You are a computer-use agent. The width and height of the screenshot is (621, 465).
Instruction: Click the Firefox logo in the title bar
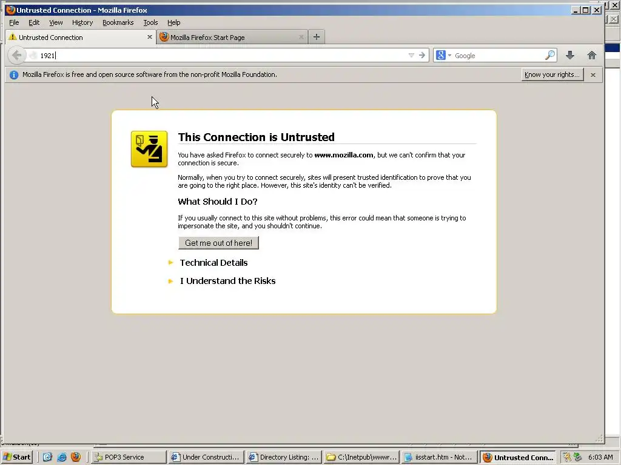click(11, 10)
